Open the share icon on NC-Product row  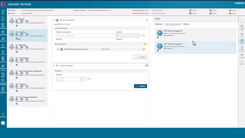point(233,45)
